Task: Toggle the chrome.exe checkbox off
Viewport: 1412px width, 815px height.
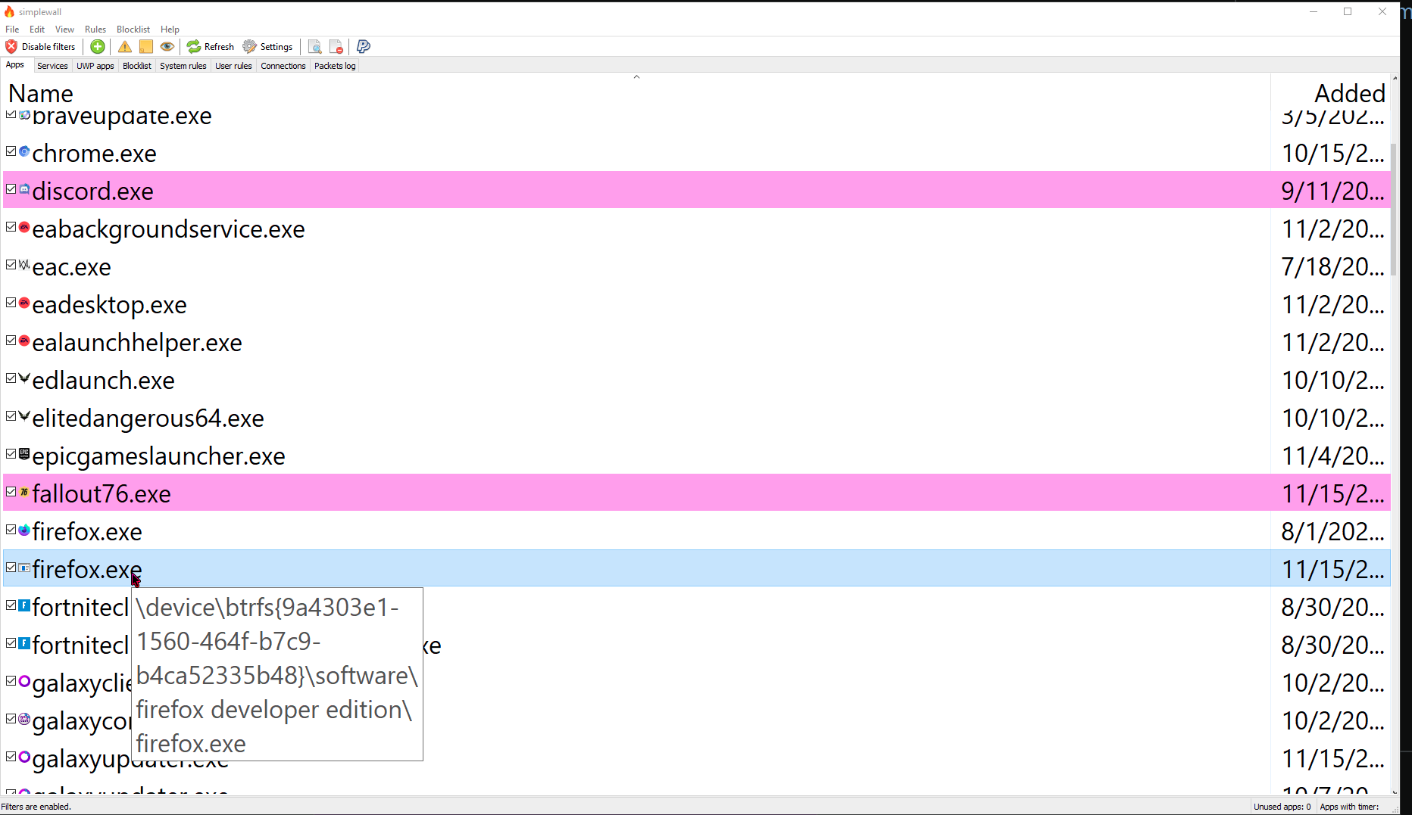Action: point(11,151)
